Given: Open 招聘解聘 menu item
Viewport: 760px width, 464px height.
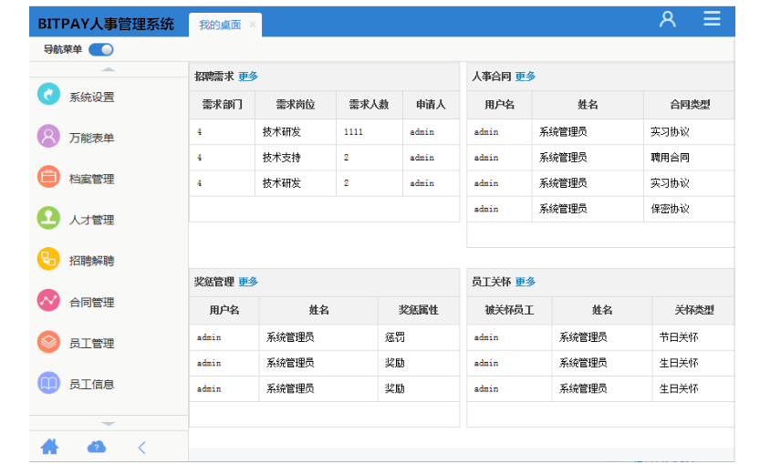Looking at the screenshot, I should pos(91,261).
